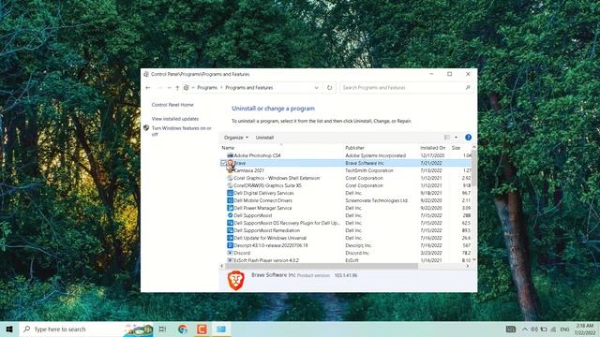Image resolution: width=600 pixels, height=337 pixels.
Task: Click the Dell Power Manager Service icon
Action: tap(230, 208)
